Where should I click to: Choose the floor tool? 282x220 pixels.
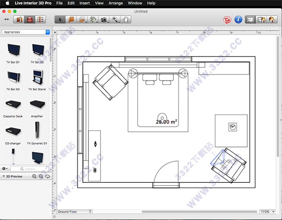(x=82, y=19)
